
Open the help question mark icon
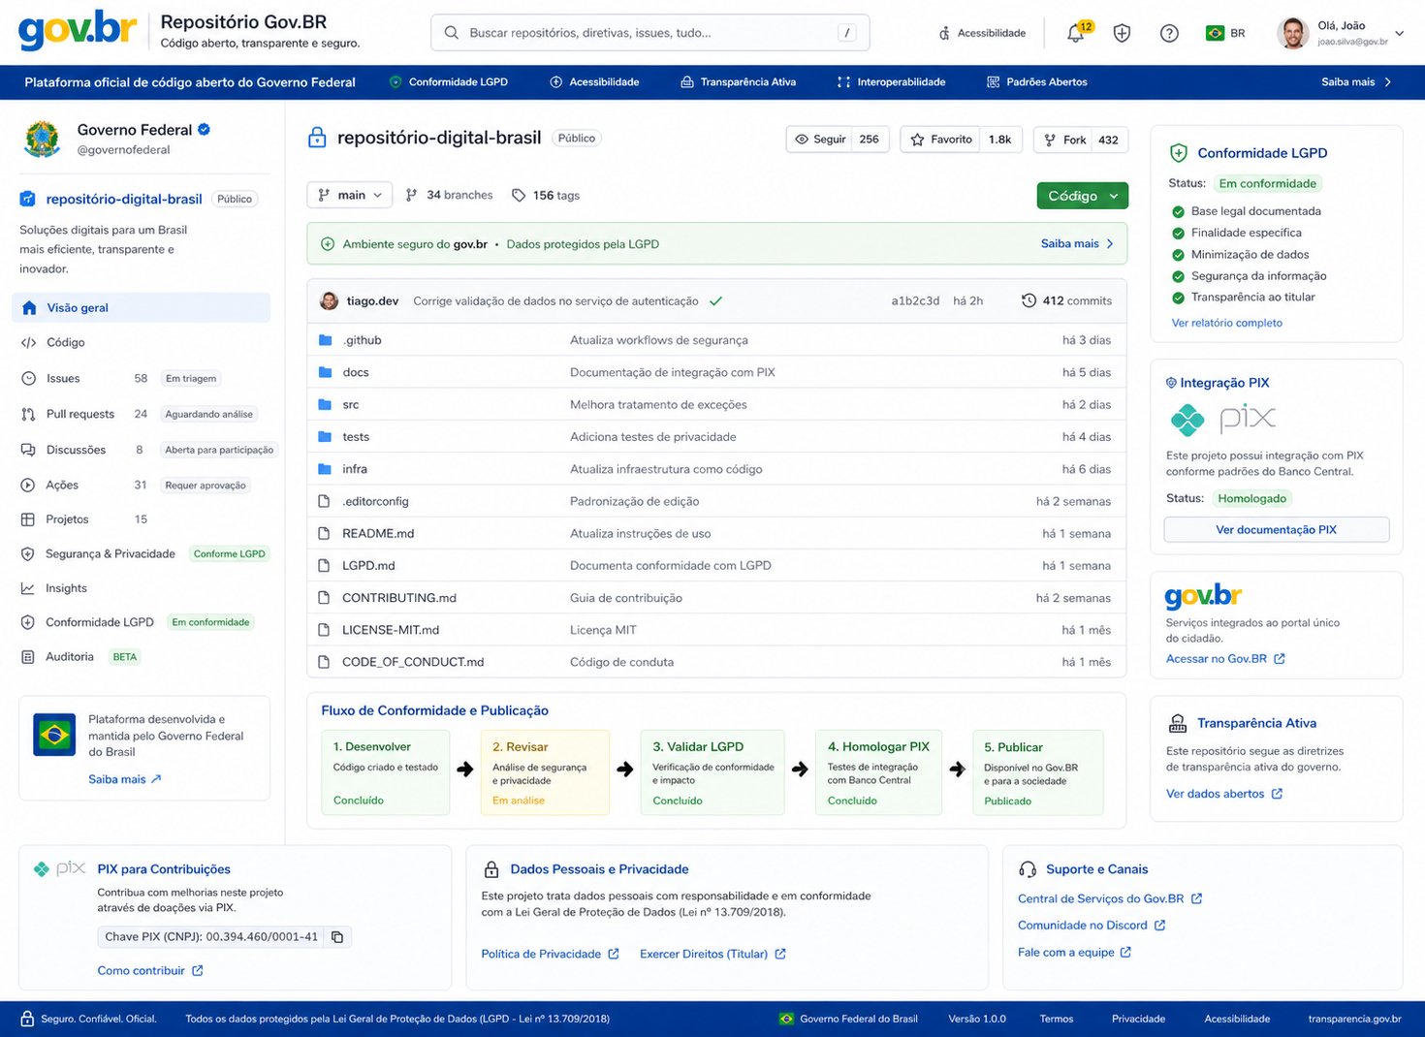[x=1169, y=33]
